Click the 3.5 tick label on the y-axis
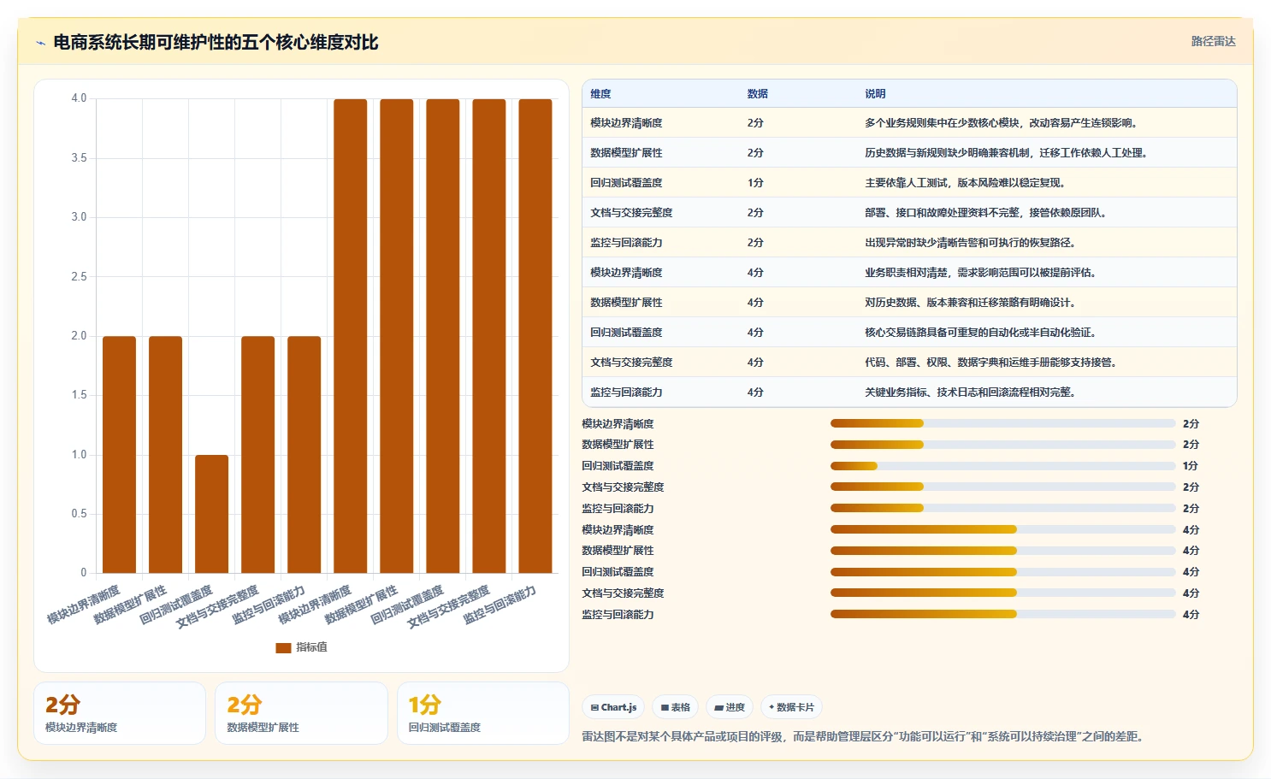The width and height of the screenshot is (1271, 779). 79,158
